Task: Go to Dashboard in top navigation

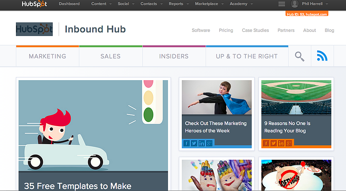Action: [x=69, y=4]
